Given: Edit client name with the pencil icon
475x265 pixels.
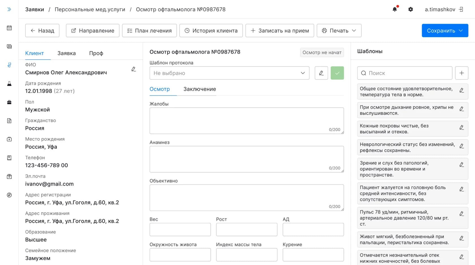Looking at the screenshot, I should (134, 69).
